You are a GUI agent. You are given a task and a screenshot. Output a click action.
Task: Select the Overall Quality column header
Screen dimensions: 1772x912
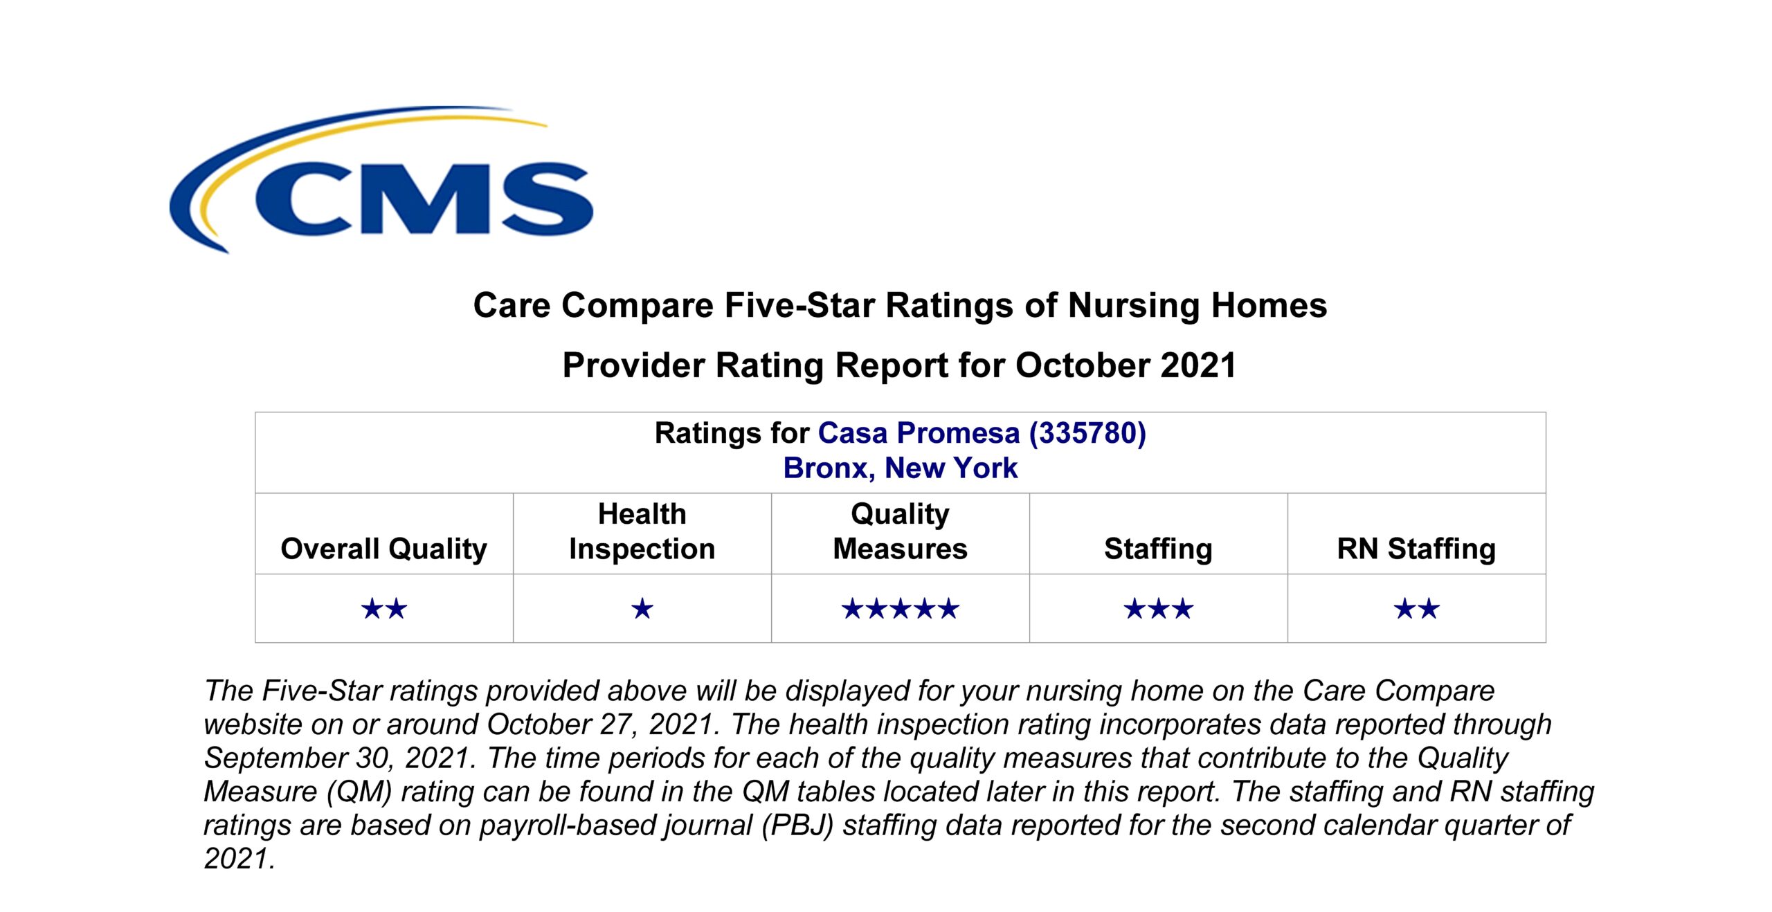point(384,549)
